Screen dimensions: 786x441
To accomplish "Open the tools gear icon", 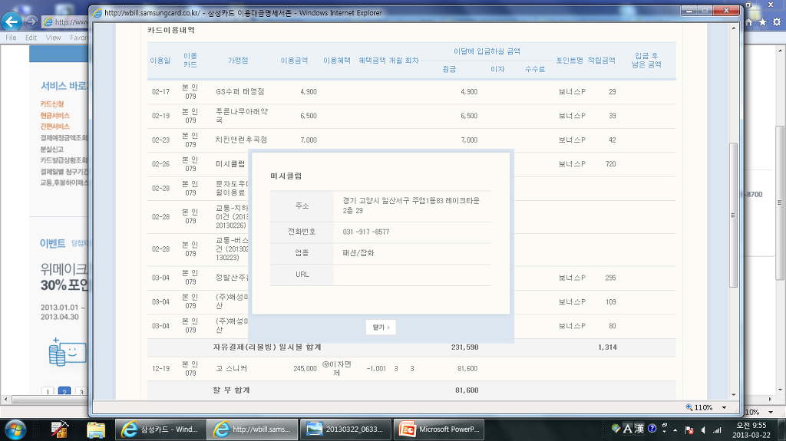I will point(777,22).
